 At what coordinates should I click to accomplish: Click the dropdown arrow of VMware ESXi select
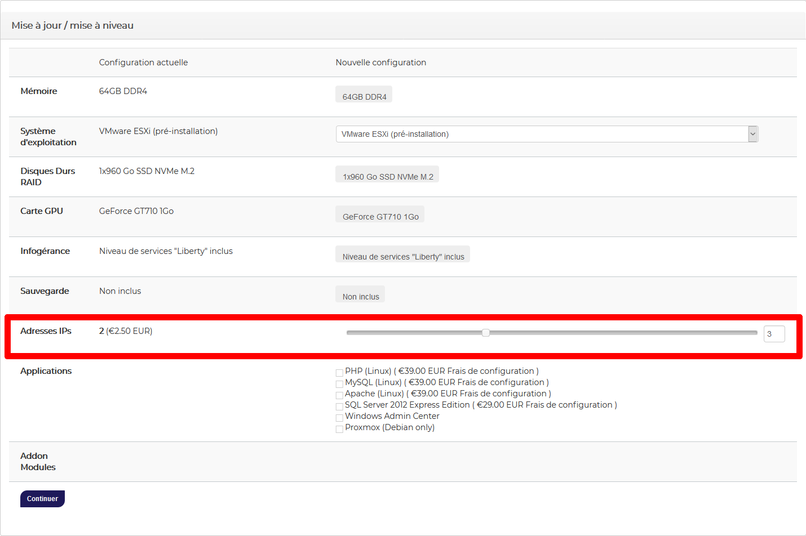click(x=752, y=134)
